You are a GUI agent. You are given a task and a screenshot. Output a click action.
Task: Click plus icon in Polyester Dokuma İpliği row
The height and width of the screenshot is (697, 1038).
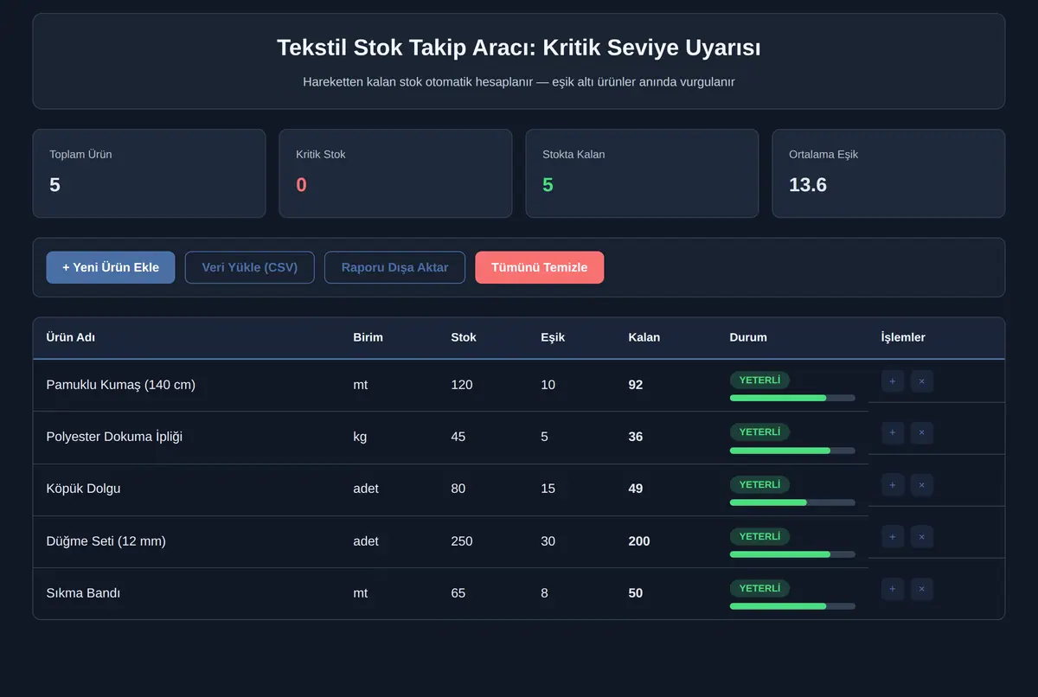(x=893, y=433)
